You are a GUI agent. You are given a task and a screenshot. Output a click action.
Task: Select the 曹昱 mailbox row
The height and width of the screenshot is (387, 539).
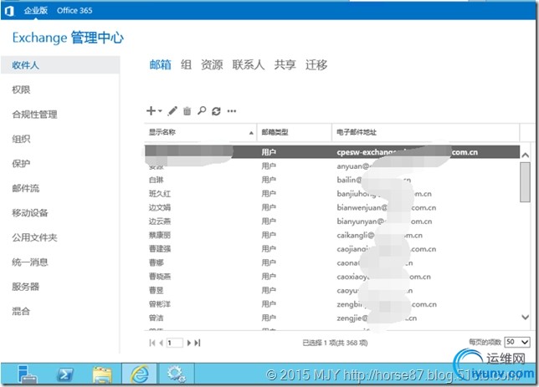[332, 291]
